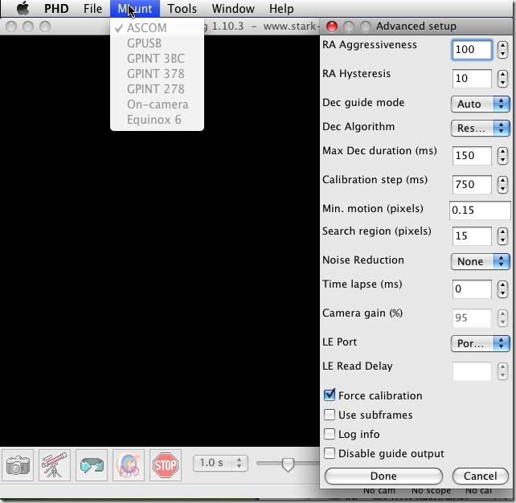Click the Mount menu title
The width and height of the screenshot is (516, 503).
pos(135,9)
